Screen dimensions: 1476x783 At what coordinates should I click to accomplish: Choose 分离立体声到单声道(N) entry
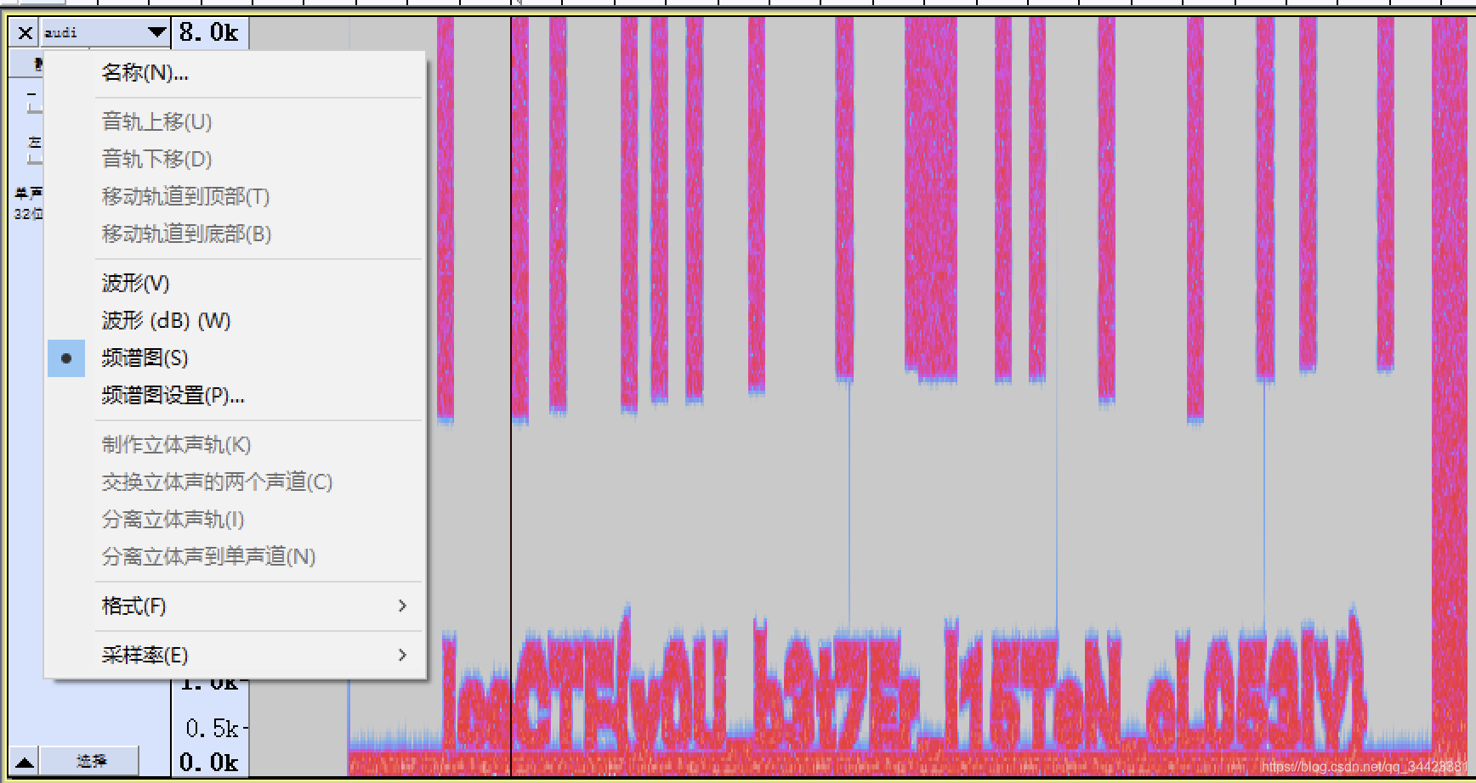235,556
